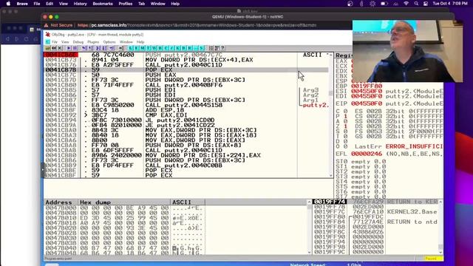Click the Restart program rewind icon
Screen dimensions: 473x266
[x=54, y=48]
